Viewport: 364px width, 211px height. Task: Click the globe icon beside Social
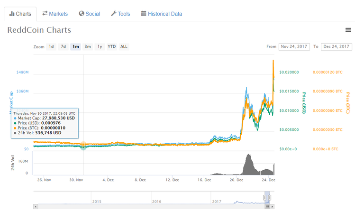(82, 14)
